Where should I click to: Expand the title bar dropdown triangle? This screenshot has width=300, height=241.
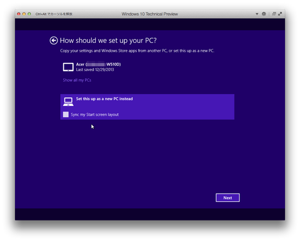click(257, 14)
